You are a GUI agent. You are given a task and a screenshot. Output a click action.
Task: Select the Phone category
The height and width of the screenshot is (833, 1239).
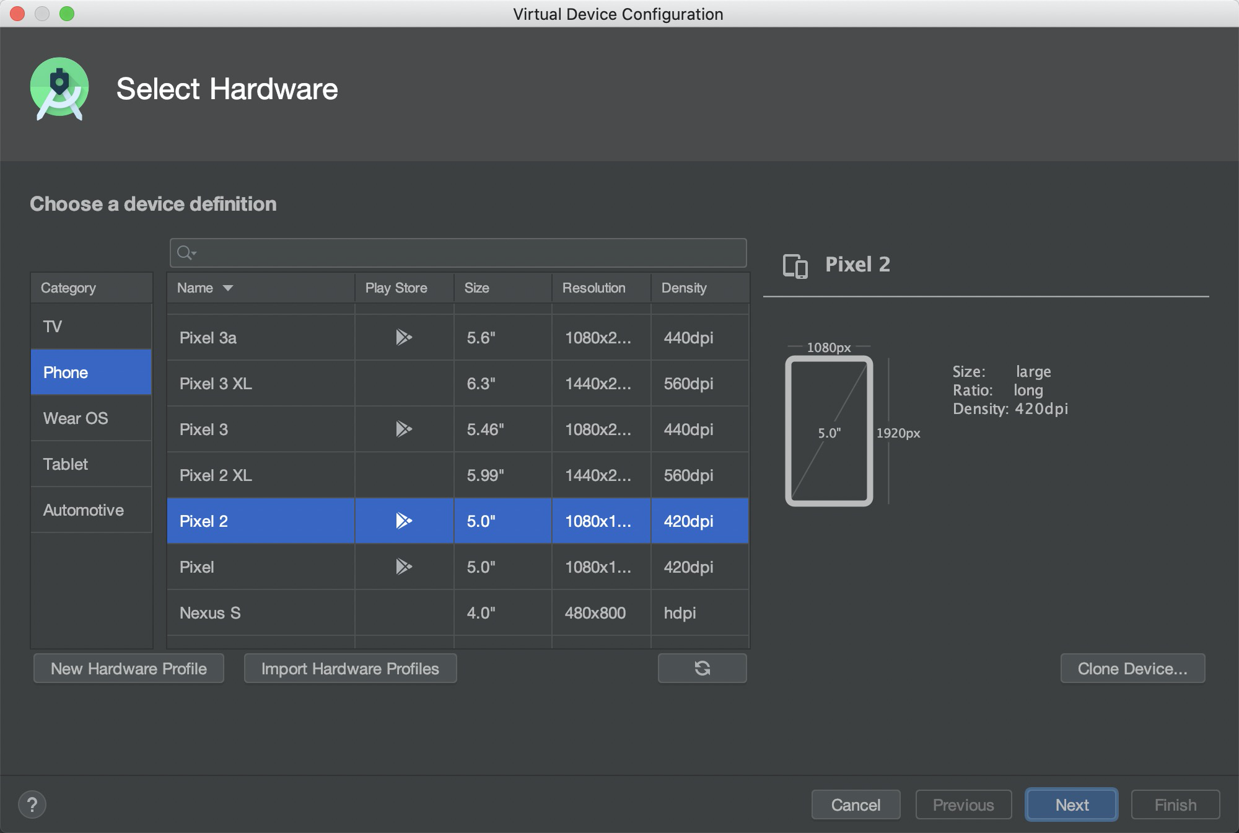[91, 372]
